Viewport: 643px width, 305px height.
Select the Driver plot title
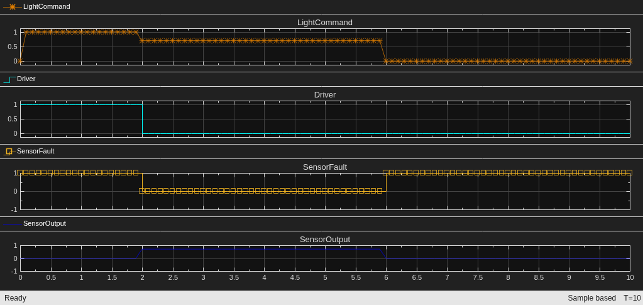point(325,95)
